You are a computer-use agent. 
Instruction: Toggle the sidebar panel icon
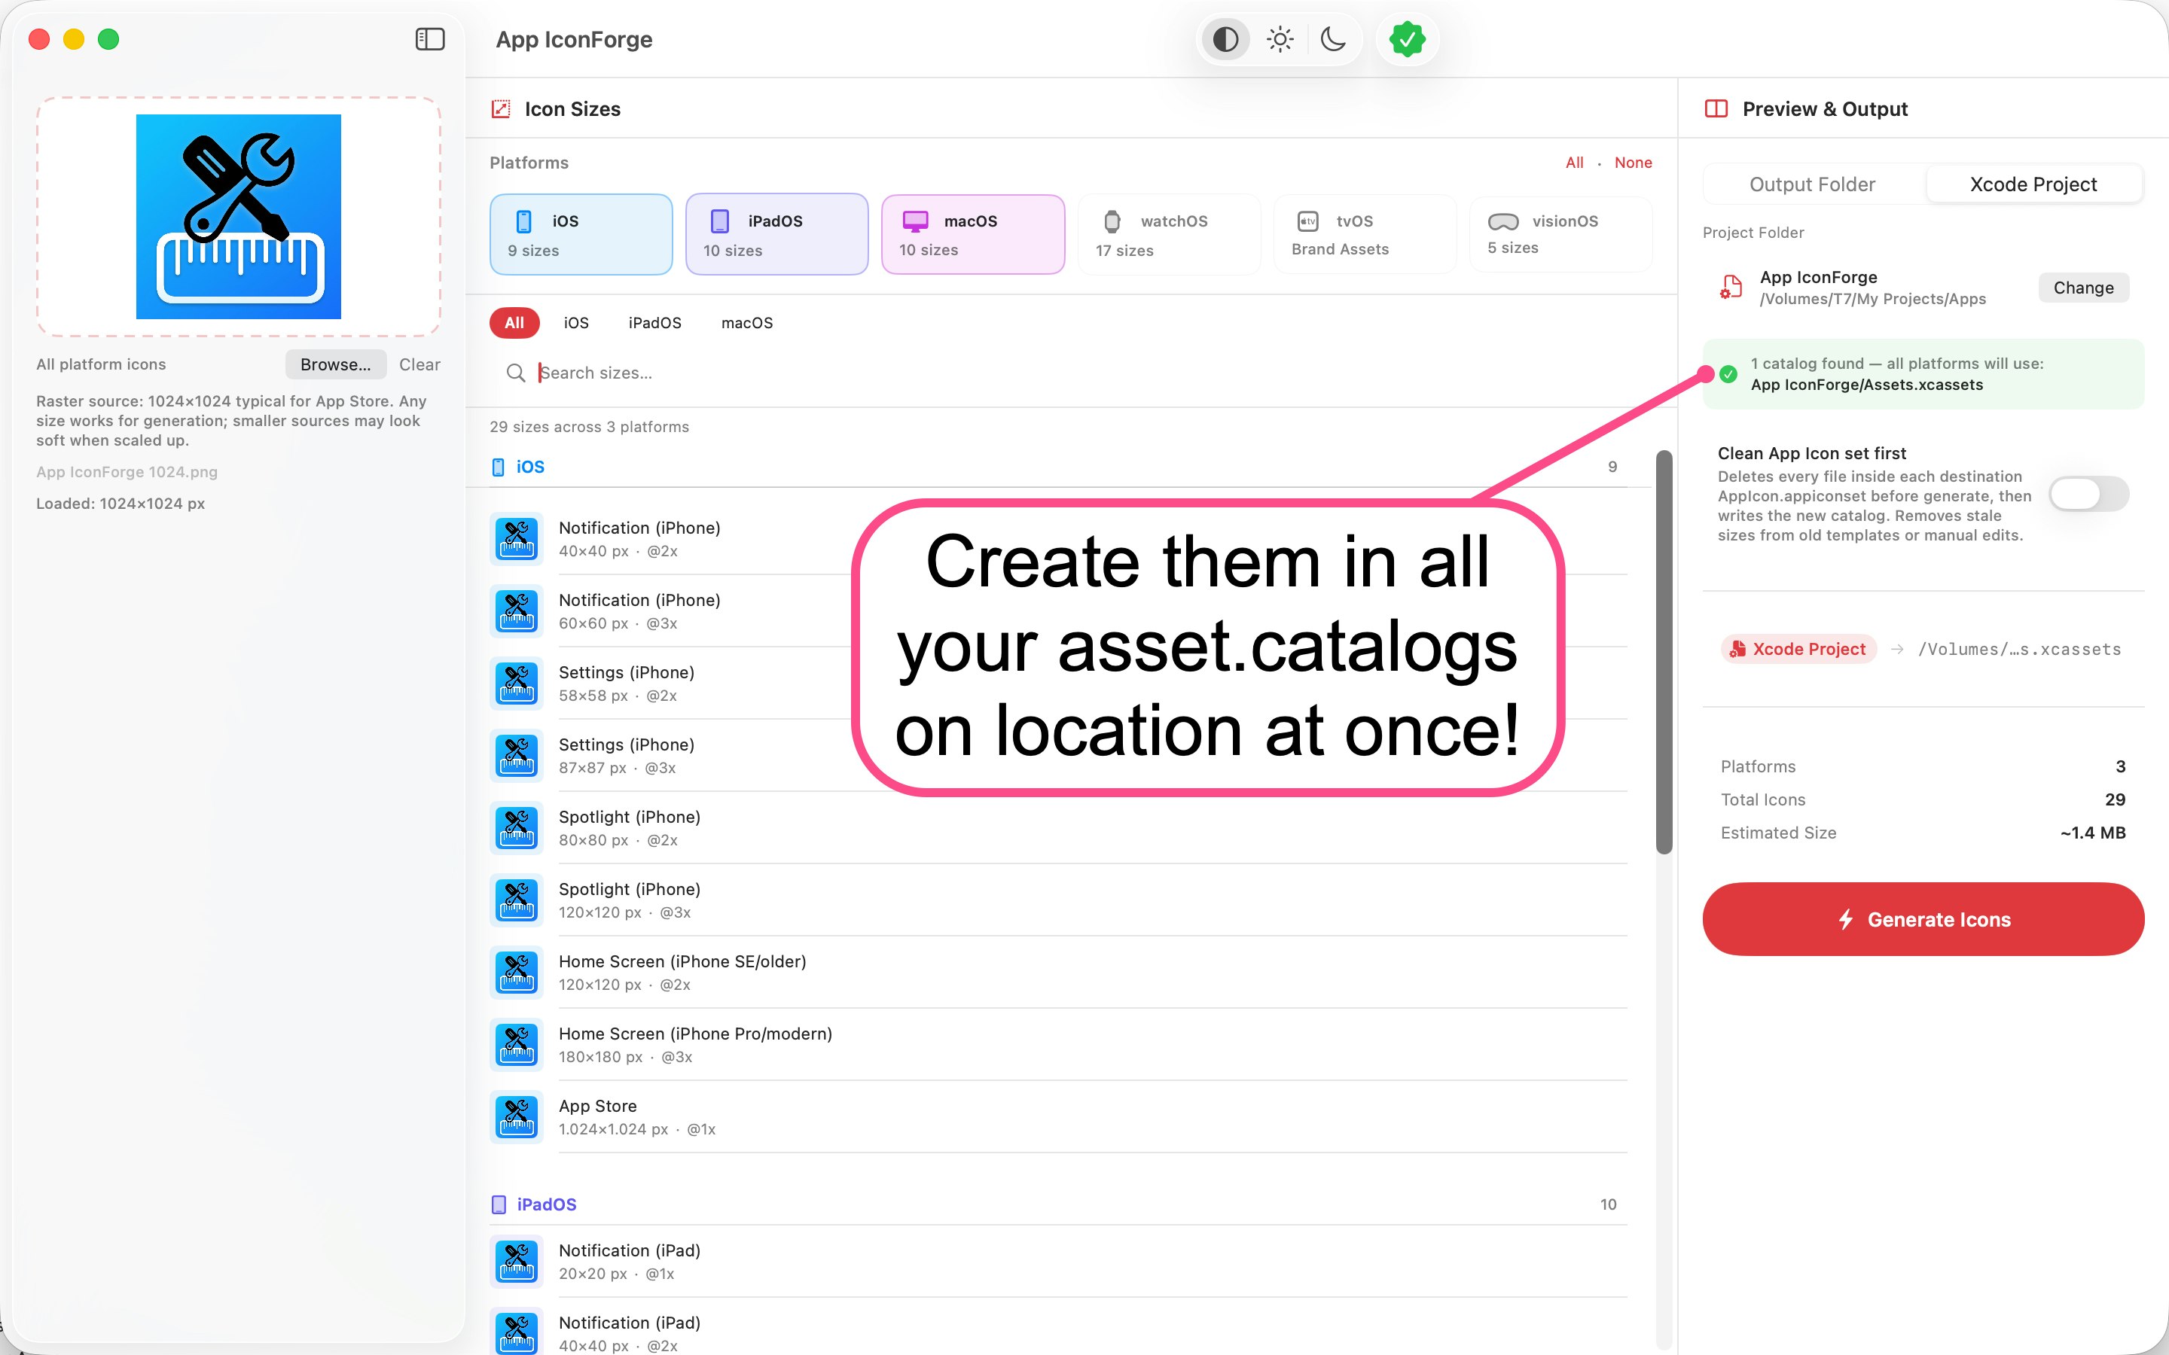[x=430, y=39]
